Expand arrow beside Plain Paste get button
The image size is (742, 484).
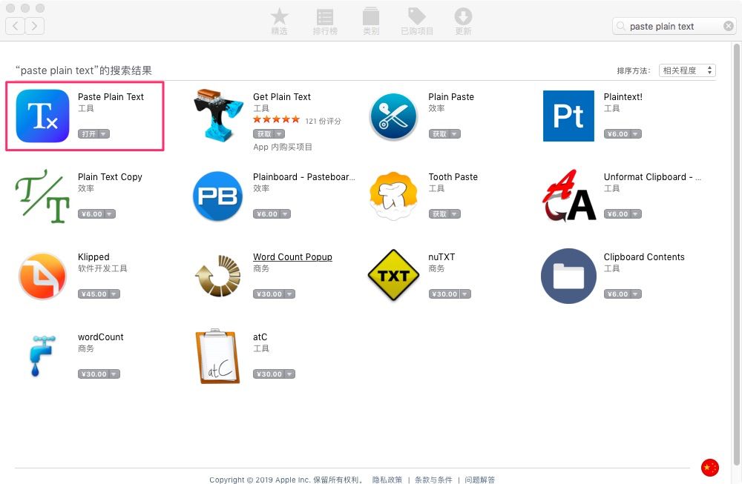click(455, 133)
